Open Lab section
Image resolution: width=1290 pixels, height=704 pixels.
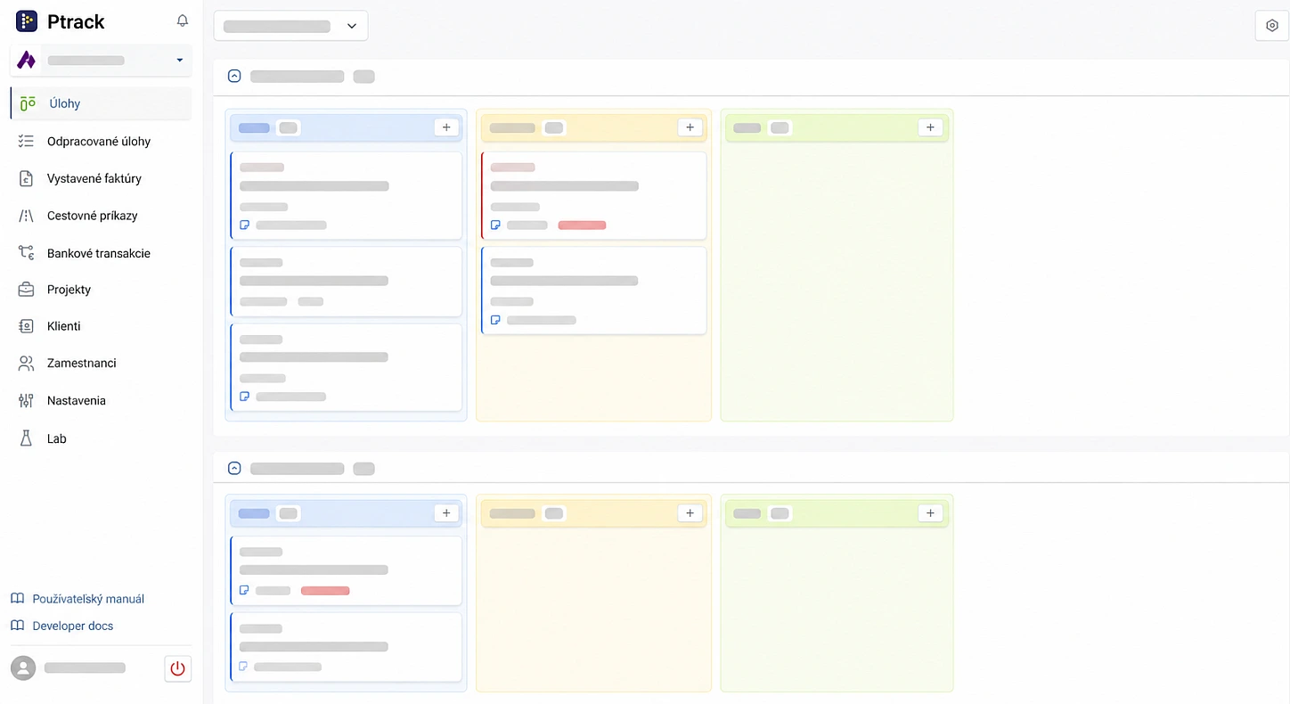click(57, 438)
